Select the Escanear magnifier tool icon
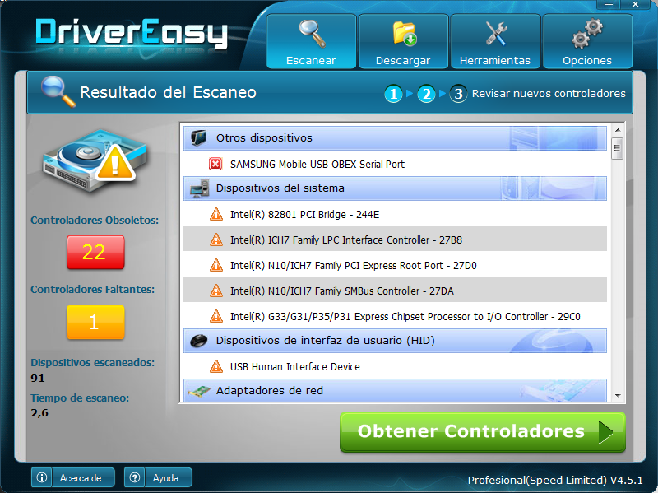 coord(311,30)
